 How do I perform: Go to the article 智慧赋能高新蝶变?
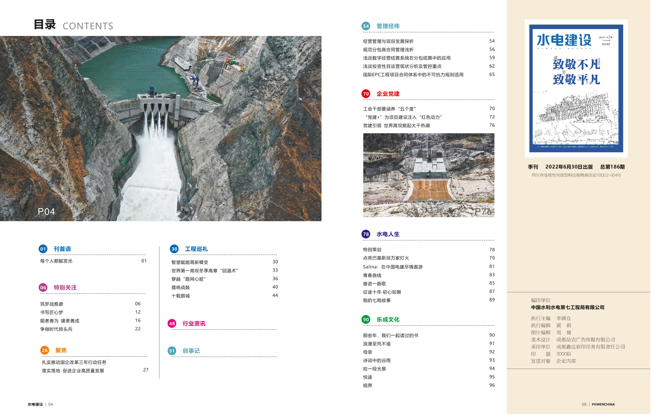(x=190, y=262)
